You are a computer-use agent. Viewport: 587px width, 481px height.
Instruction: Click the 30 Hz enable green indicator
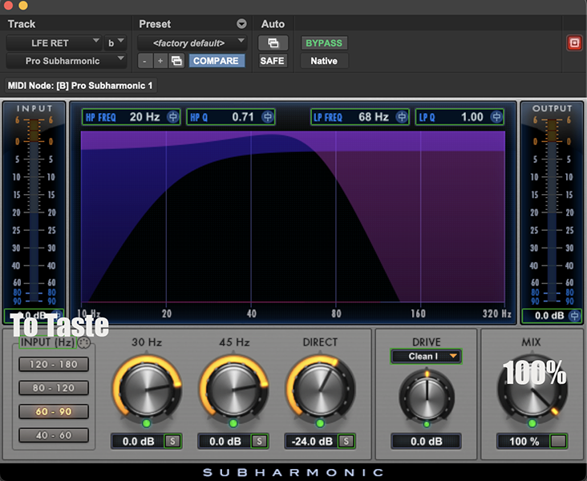[x=147, y=423]
